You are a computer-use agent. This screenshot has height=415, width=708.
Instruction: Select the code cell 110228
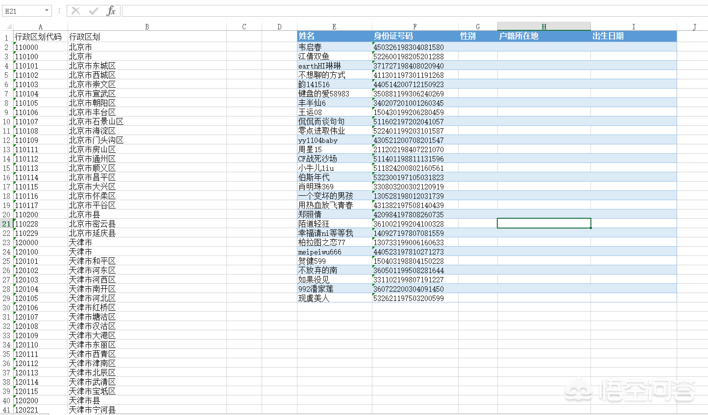(41, 224)
